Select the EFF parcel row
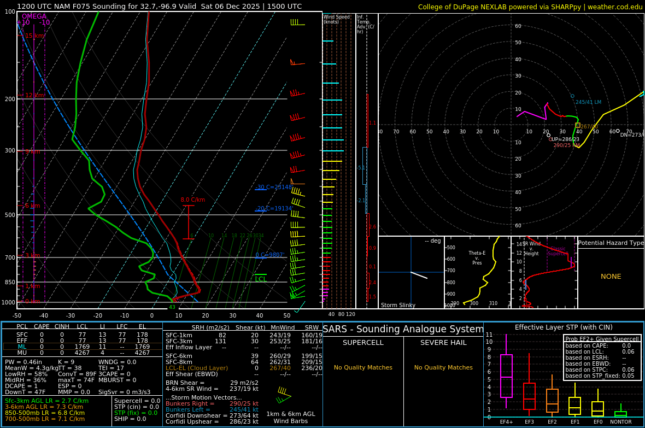 (83, 341)
